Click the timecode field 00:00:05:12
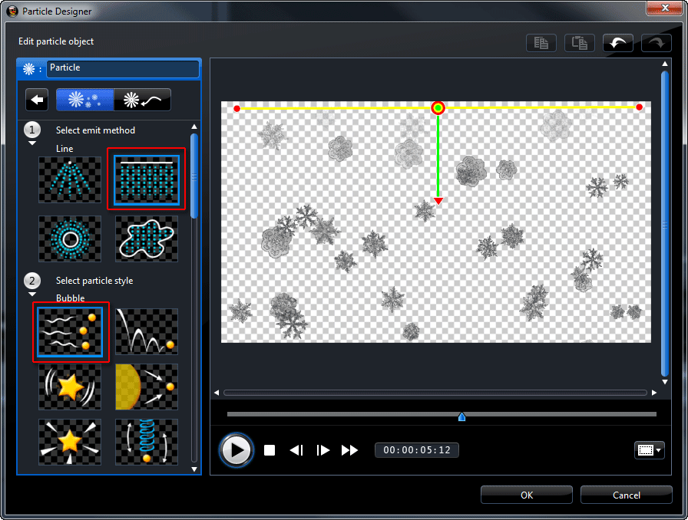 (x=417, y=450)
